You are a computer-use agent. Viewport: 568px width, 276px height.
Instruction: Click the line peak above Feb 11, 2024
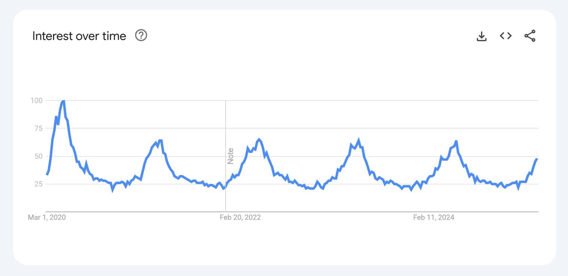tap(456, 141)
